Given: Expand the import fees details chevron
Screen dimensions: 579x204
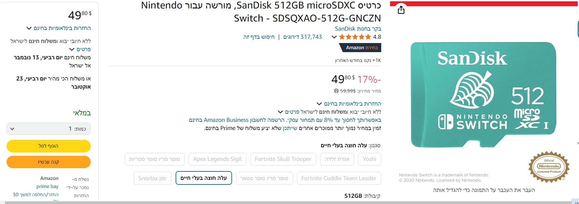Looking at the screenshot, I should point(280,112).
